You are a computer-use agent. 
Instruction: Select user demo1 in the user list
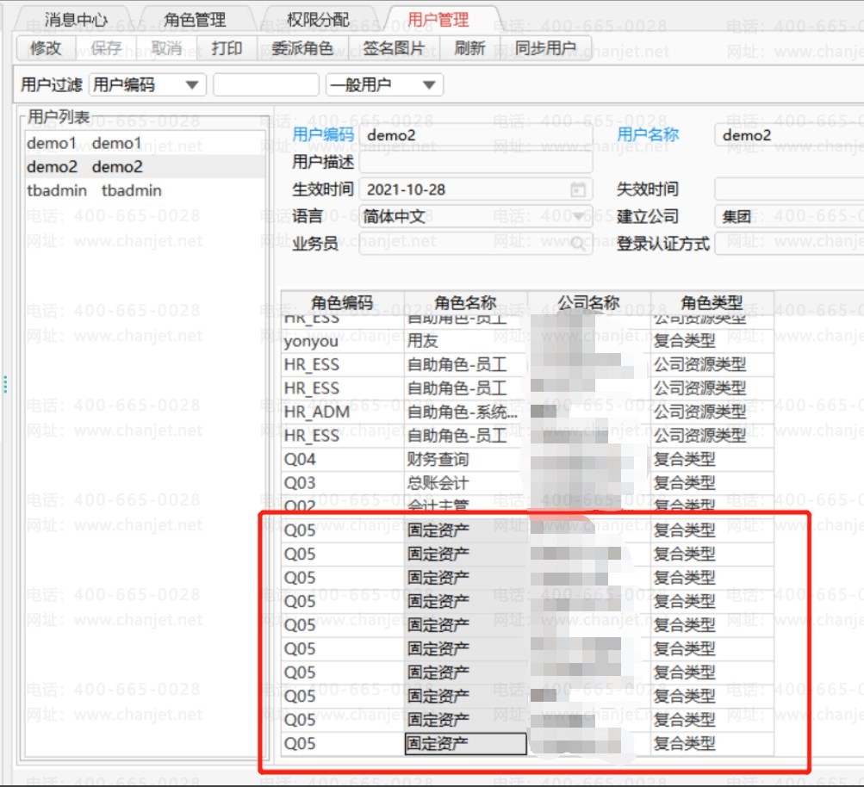(x=146, y=143)
